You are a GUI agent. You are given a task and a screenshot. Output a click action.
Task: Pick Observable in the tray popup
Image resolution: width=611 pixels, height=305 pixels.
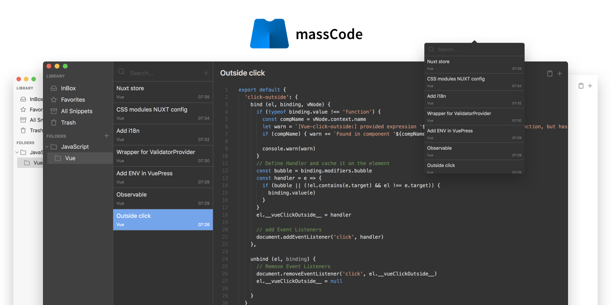pos(474,151)
